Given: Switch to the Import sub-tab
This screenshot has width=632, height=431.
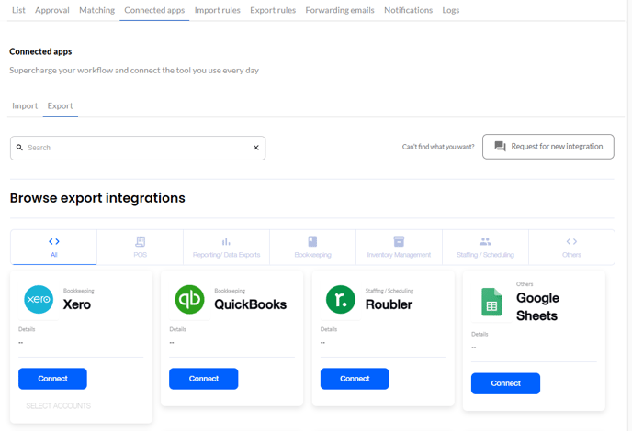Looking at the screenshot, I should click(25, 105).
